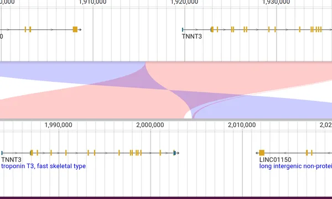Click the teal end UTR of bottom TNNT3

coord(174,153)
